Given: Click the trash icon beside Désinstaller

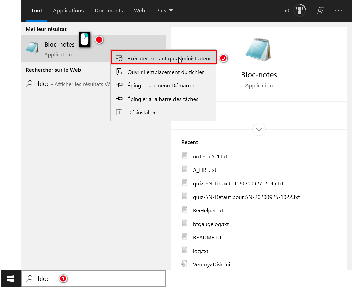Looking at the screenshot, I should pos(119,112).
